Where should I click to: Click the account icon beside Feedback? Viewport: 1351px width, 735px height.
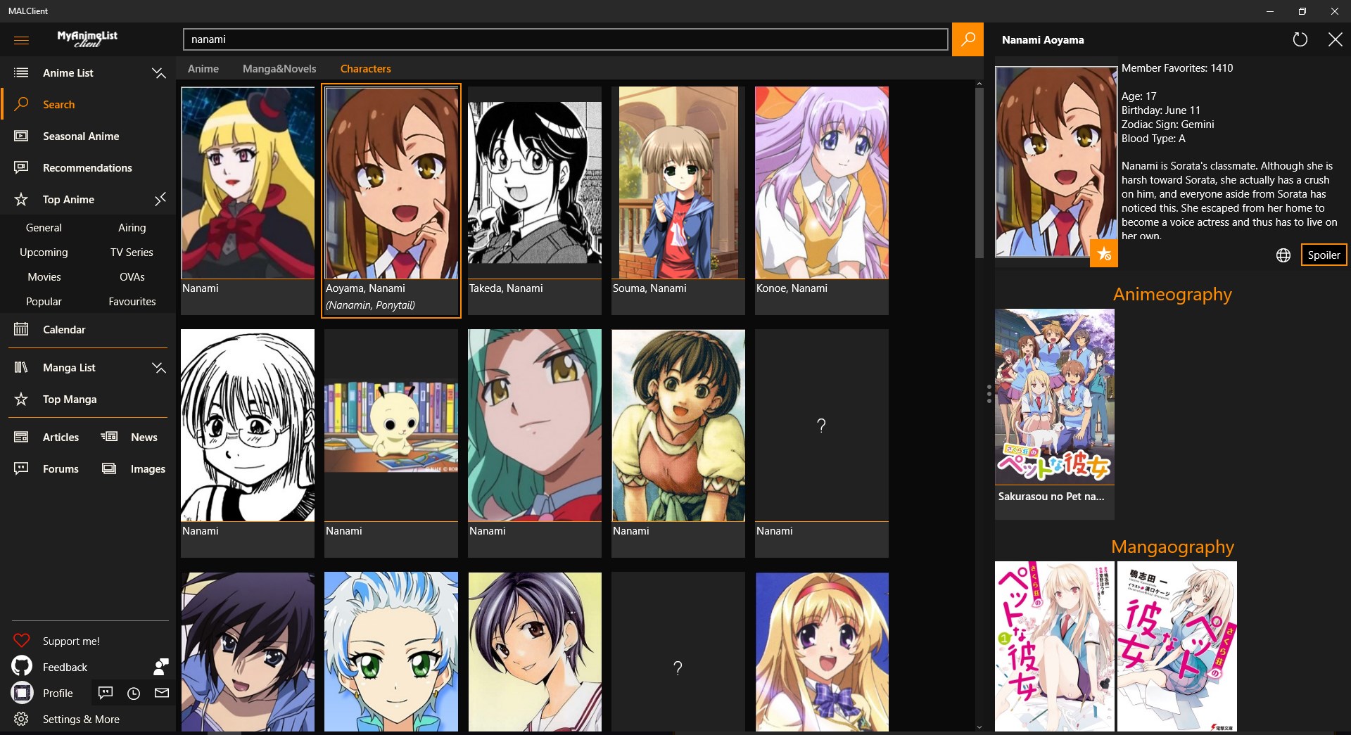tap(161, 667)
